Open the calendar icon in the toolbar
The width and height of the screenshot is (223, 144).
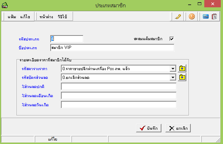[214, 16]
